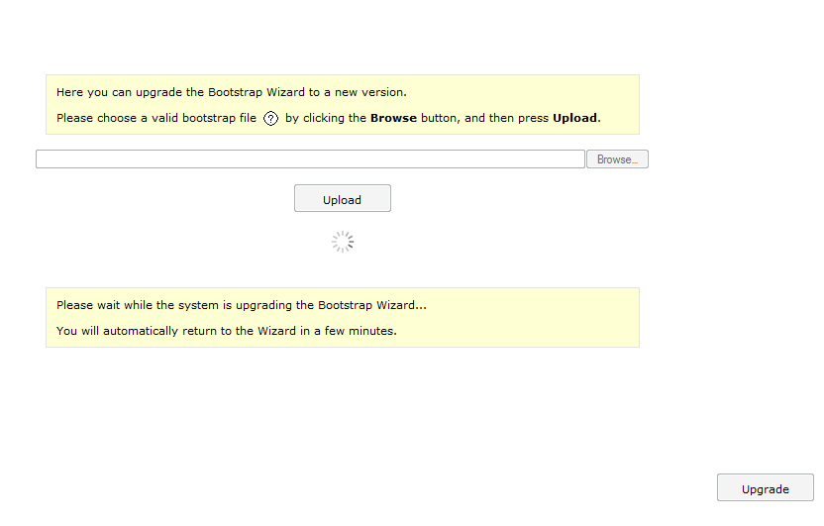The width and height of the screenshot is (824, 526).
Task: Select text 'Here you can upgrade the Bootstrap Wizard'
Action: click(x=181, y=92)
